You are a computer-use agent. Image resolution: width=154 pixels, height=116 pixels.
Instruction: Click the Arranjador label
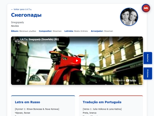pos(97,31)
